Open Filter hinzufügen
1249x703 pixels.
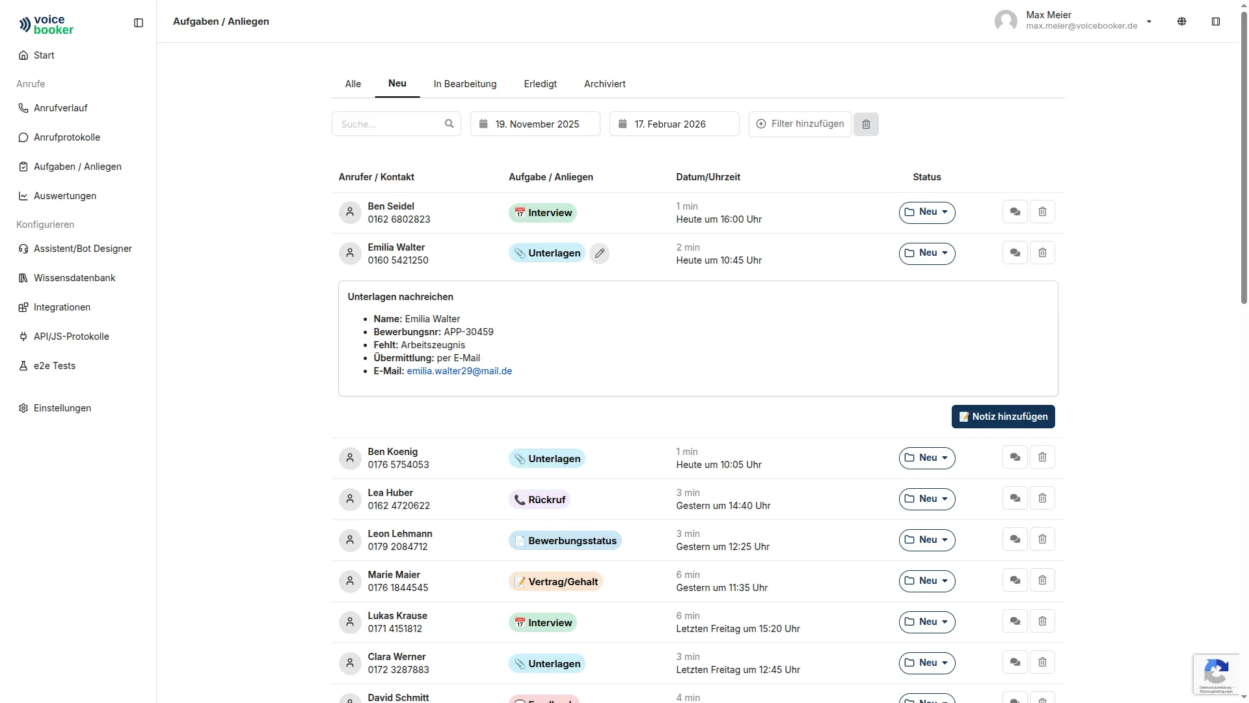pyautogui.click(x=799, y=124)
